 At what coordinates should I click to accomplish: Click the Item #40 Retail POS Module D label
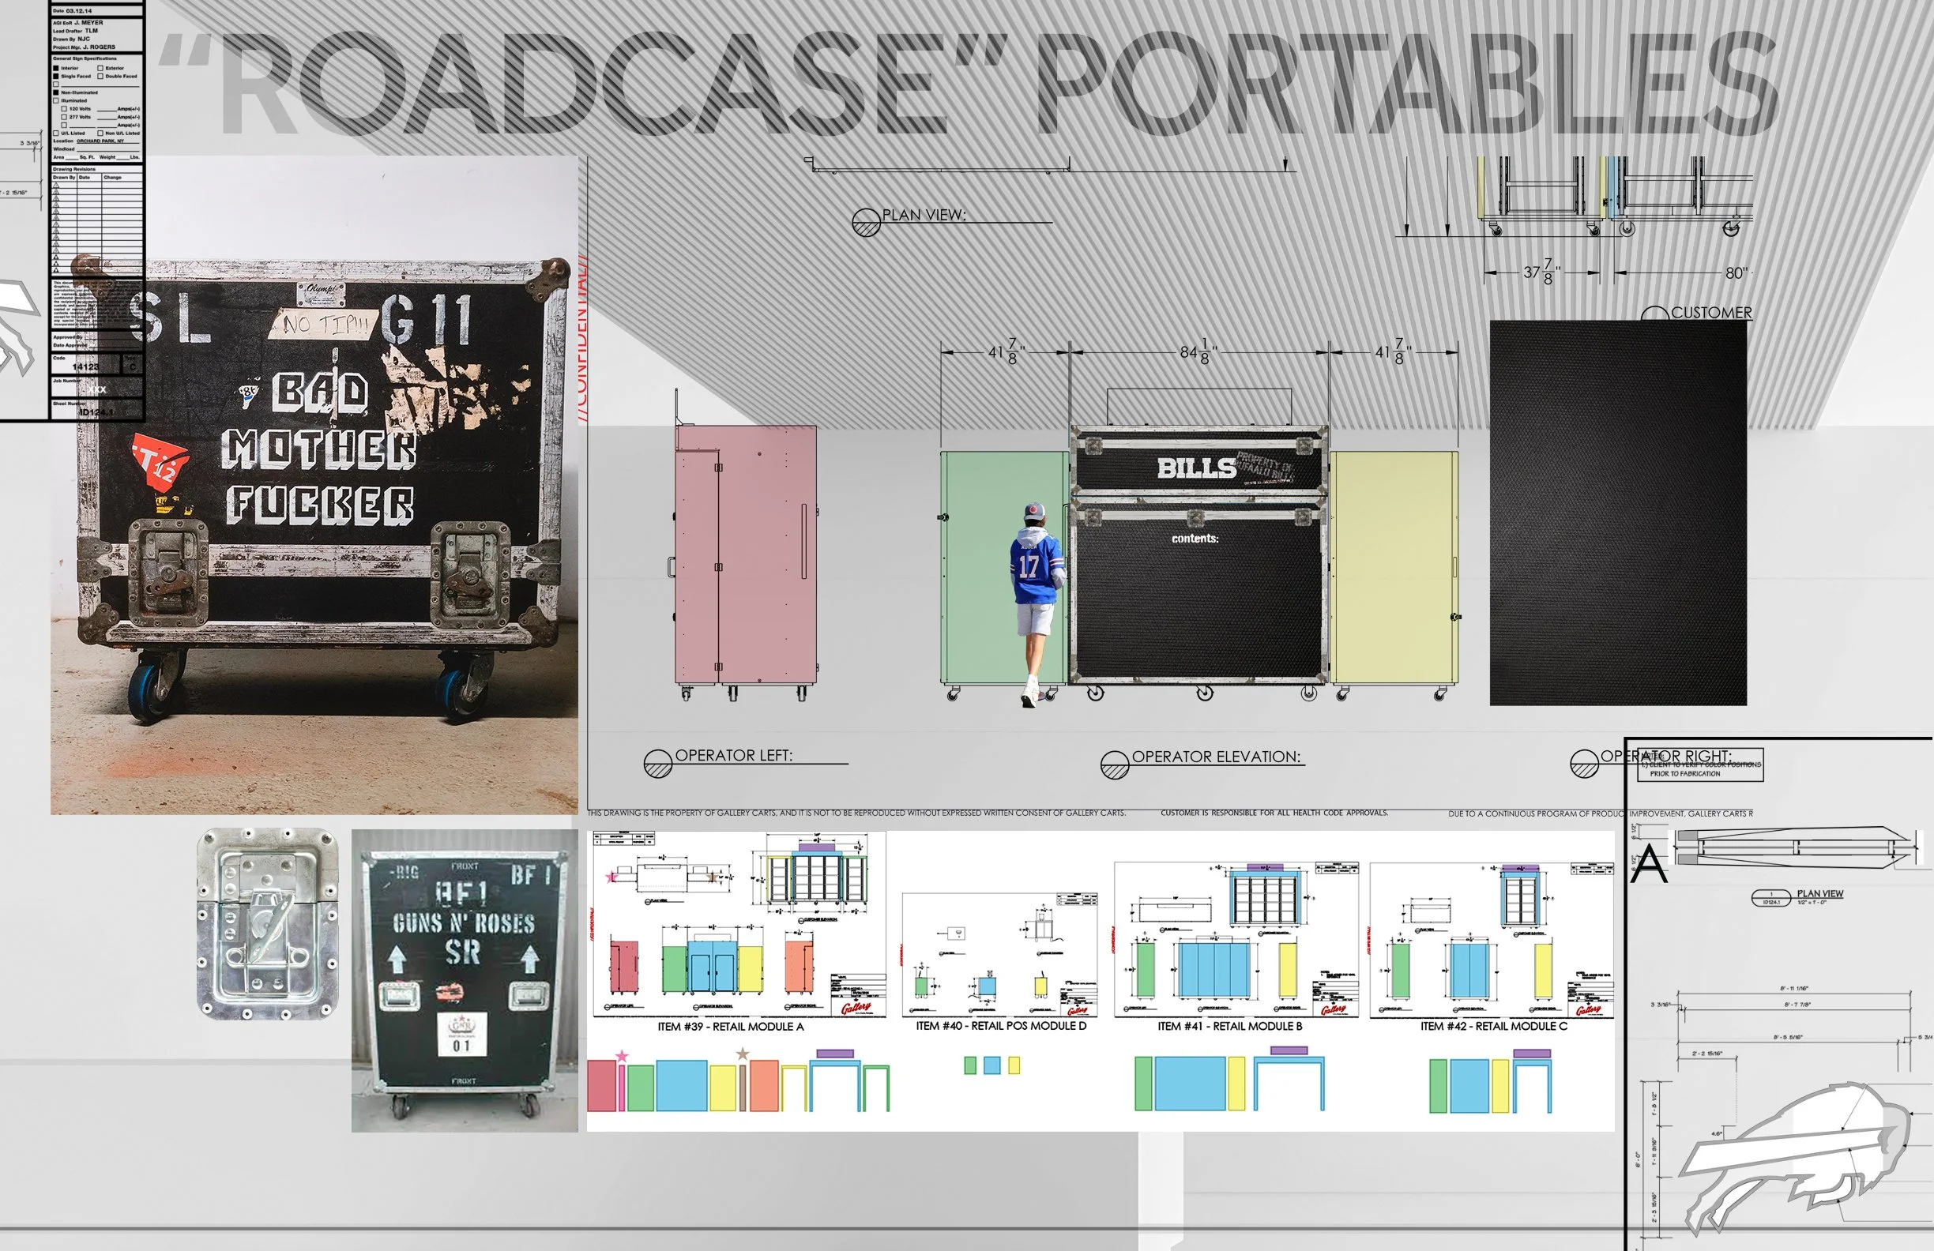pos(1000,1026)
